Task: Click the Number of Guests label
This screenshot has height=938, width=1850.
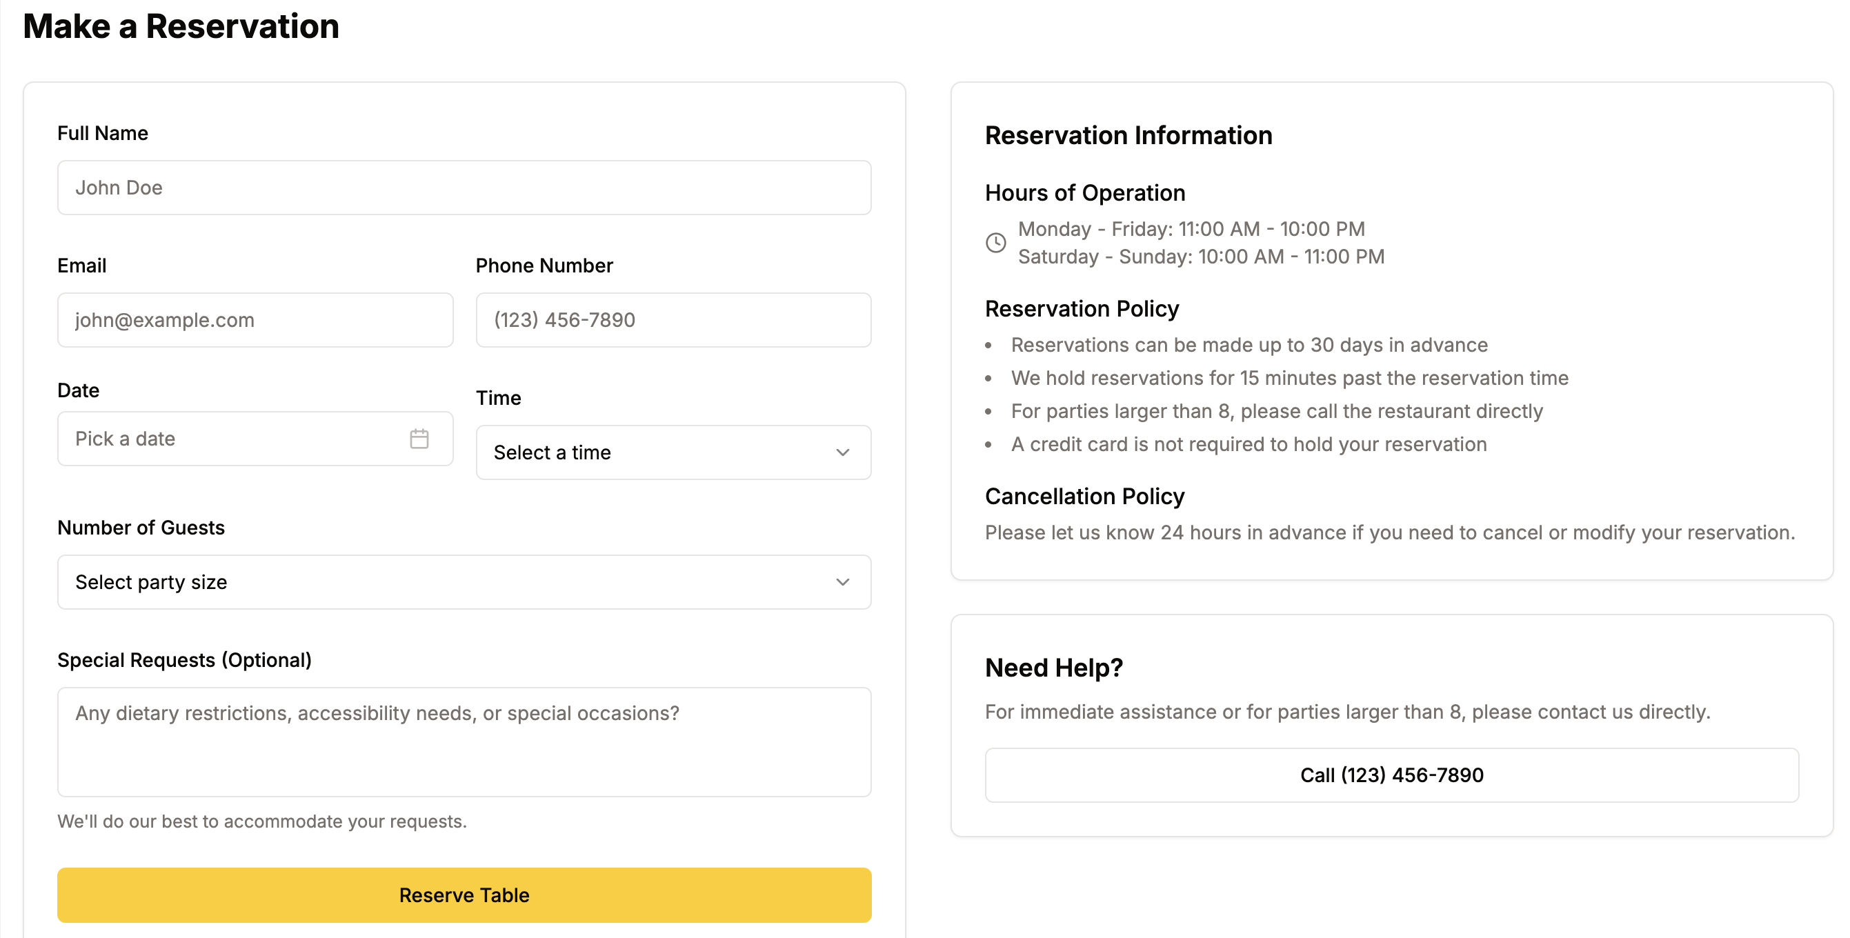Action: pyautogui.click(x=141, y=528)
